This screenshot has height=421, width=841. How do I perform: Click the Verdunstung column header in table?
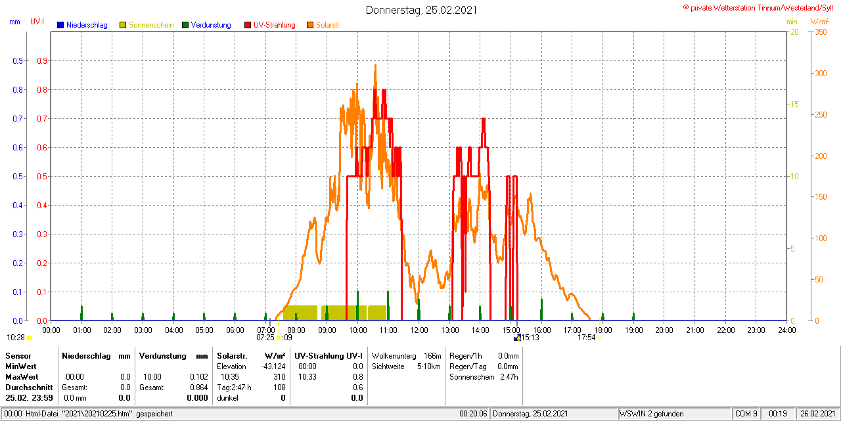(162, 355)
